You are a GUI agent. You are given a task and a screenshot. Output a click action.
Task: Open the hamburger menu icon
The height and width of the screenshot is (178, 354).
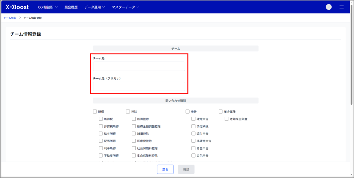coord(342,7)
